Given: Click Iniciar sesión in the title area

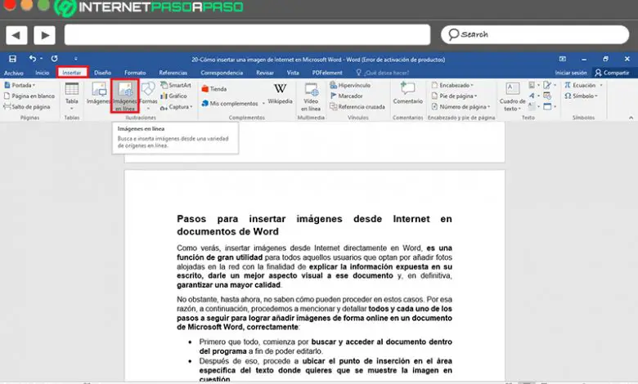Looking at the screenshot, I should click(x=571, y=73).
